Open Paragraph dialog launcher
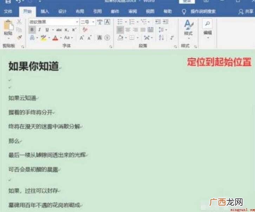Screen dimensions: 255x212 coord(175,47)
